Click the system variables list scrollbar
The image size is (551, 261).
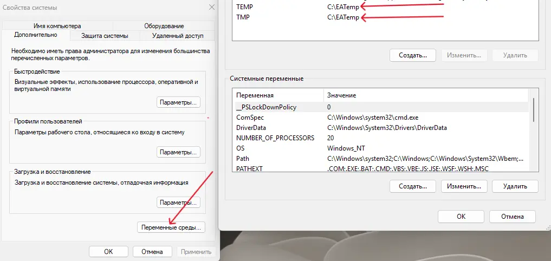[534, 109]
